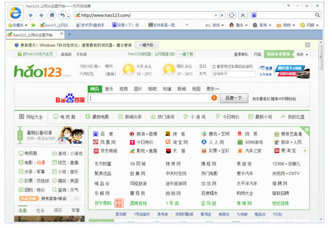Expand 更多>> search categories
The image size is (332, 228).
tap(213, 89)
